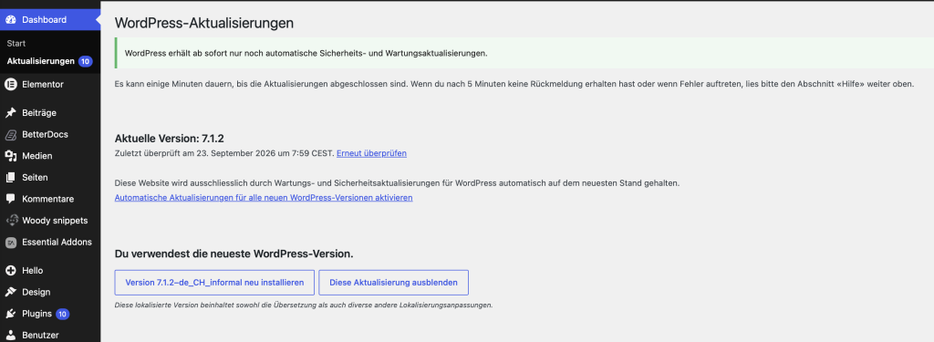The height and width of the screenshot is (342, 934).
Task: Enable automatic updates for all new WordPress versions
Action: click(x=264, y=197)
